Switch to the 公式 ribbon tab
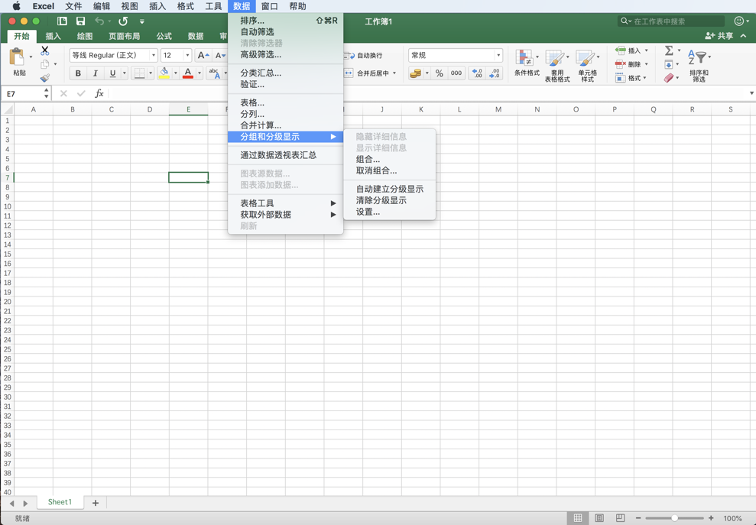Viewport: 756px width, 525px height. pyautogui.click(x=164, y=35)
